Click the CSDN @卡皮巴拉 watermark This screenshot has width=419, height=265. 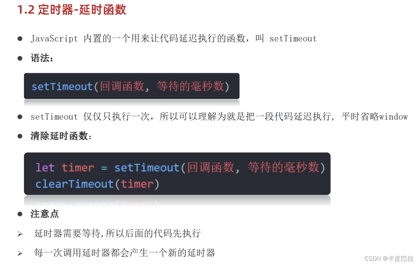(x=389, y=258)
